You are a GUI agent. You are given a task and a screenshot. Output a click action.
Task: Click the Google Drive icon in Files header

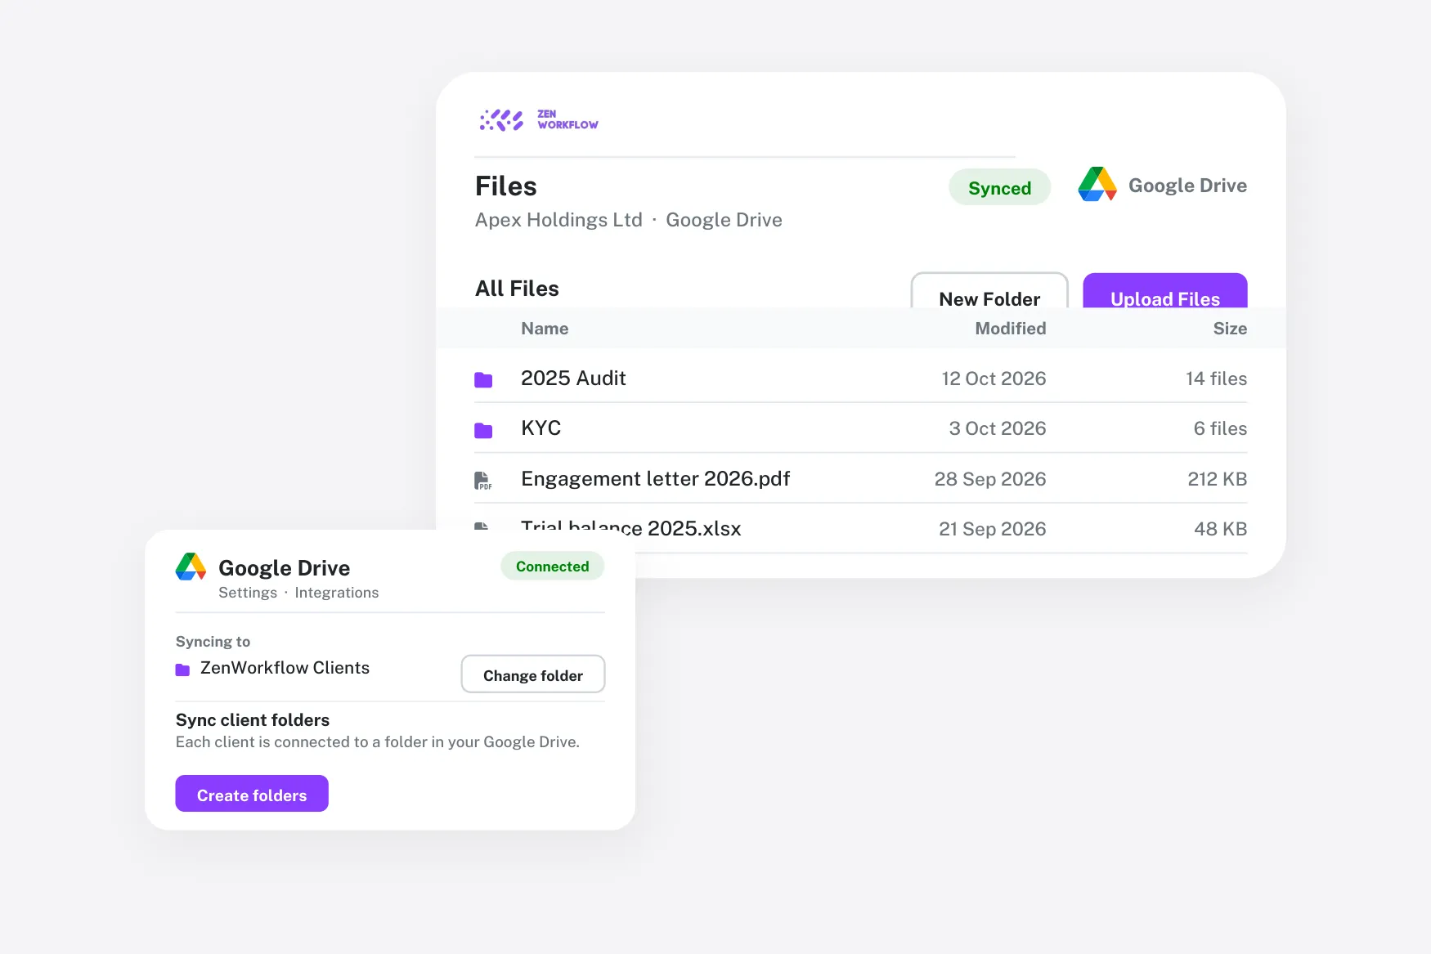click(1097, 185)
